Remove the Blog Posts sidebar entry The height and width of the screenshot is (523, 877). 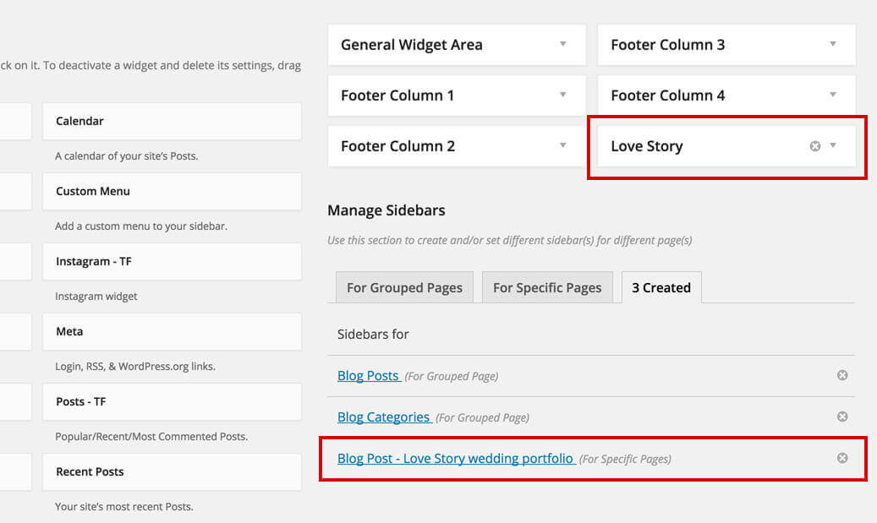tap(842, 375)
